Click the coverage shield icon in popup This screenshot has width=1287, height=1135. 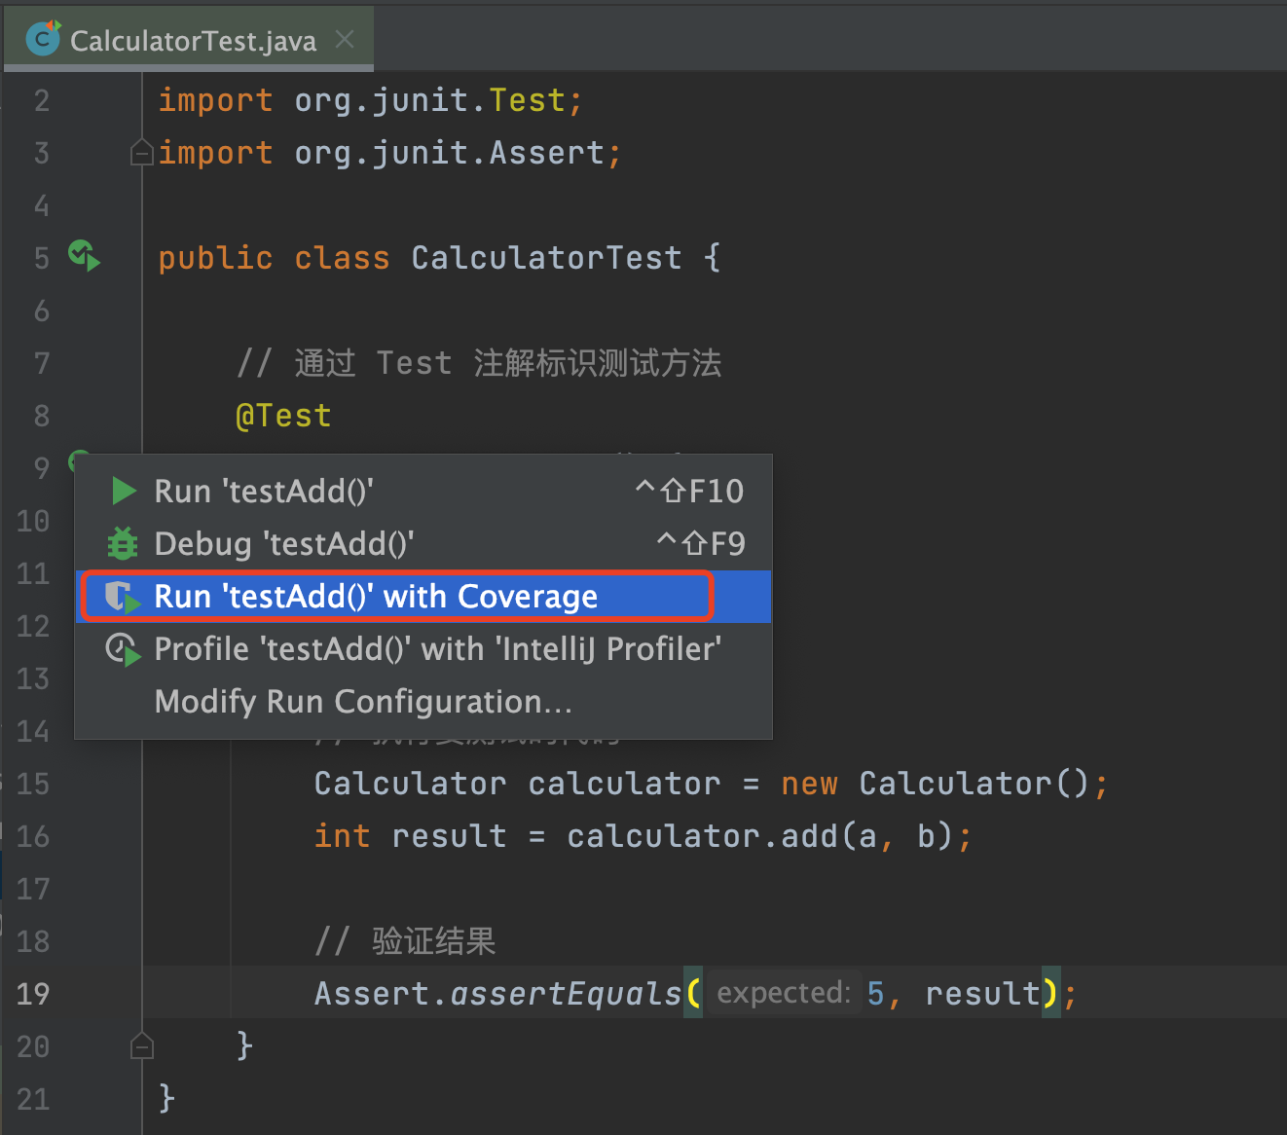[123, 597]
